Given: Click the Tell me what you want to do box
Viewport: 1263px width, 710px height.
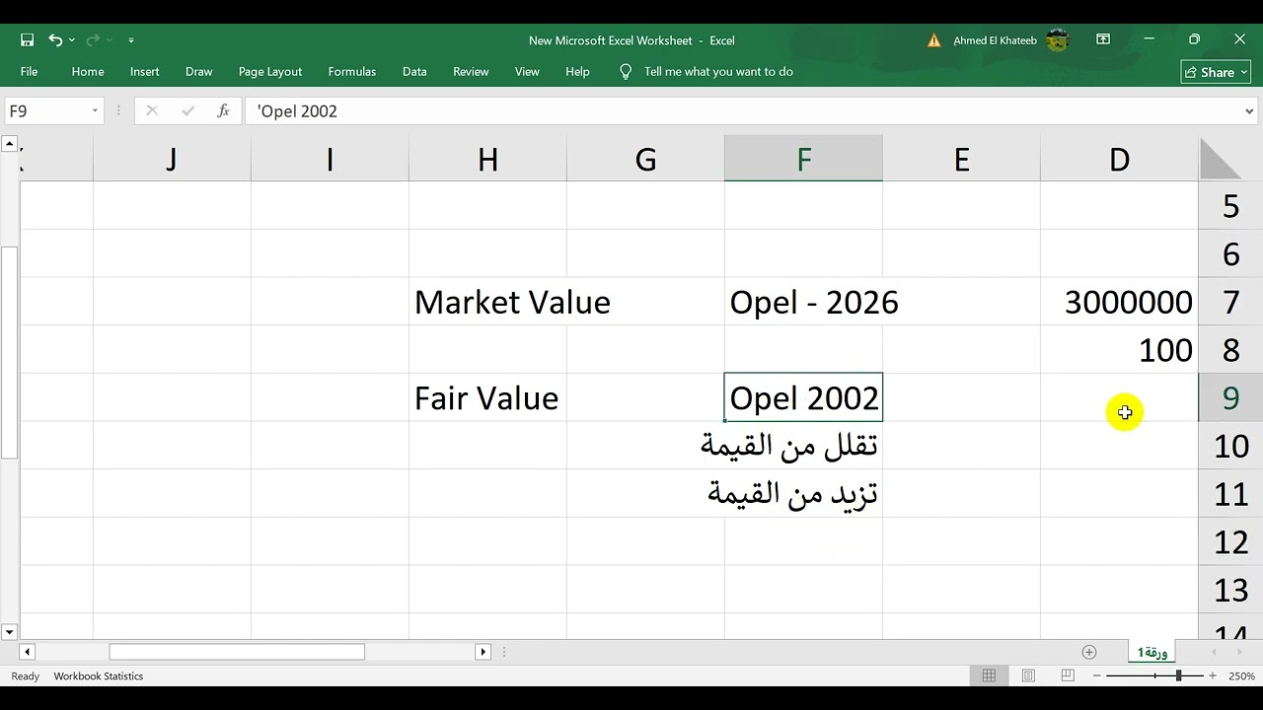Looking at the screenshot, I should pos(718,72).
